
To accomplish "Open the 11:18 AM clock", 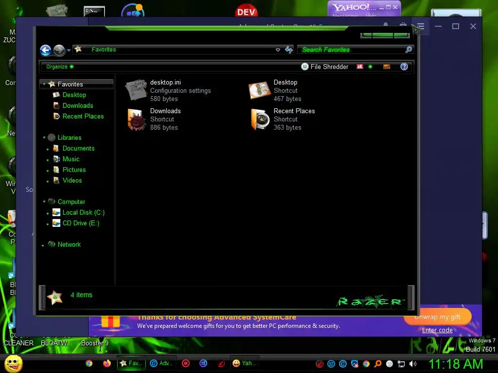I will click(x=456, y=364).
